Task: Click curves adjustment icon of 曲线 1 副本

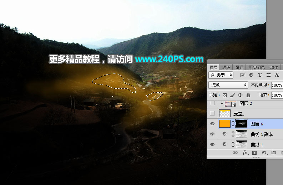Action: tap(224, 134)
